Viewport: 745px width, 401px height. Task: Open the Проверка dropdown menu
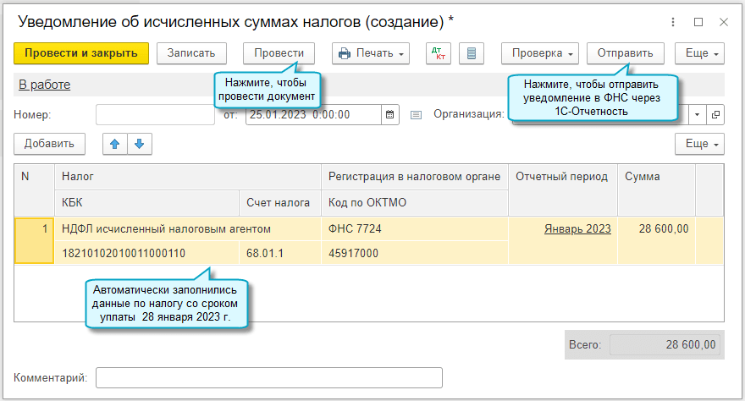(544, 53)
